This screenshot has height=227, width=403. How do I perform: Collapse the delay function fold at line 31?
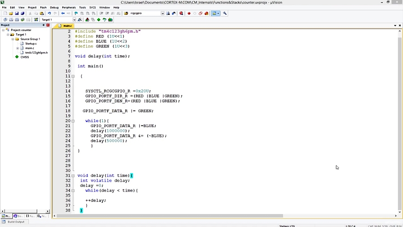tap(73, 175)
